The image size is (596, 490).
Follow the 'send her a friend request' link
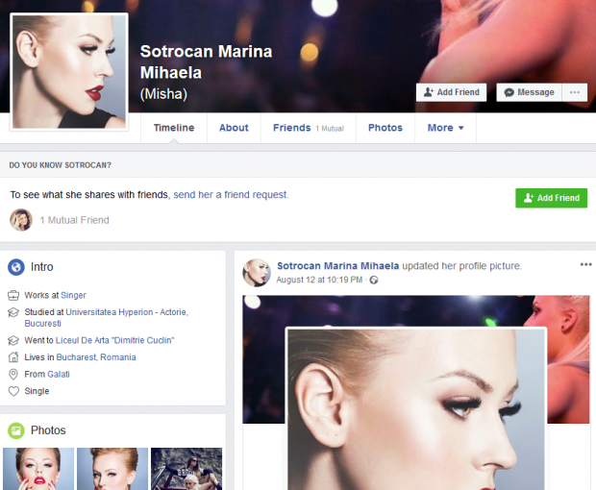(x=231, y=194)
